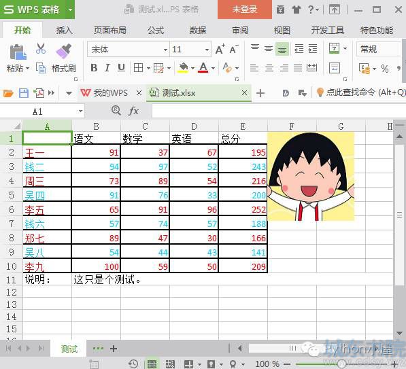This screenshot has height=369, width=406.
Task: Center text horizontally
Action: [x=269, y=68]
